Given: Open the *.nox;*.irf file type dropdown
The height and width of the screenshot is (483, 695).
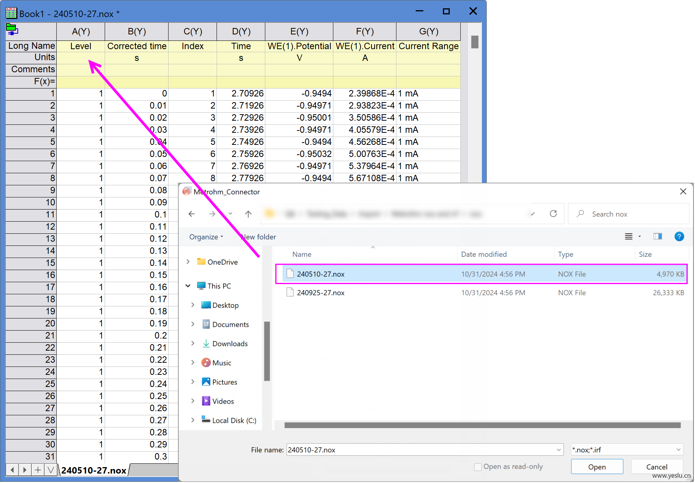Looking at the screenshot, I should 627,450.
